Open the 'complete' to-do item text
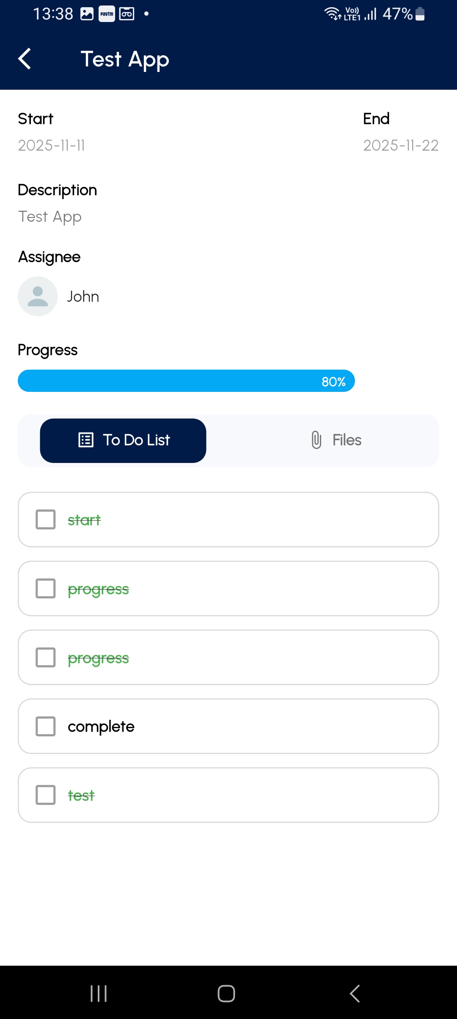Image resolution: width=457 pixels, height=1019 pixels. (101, 727)
